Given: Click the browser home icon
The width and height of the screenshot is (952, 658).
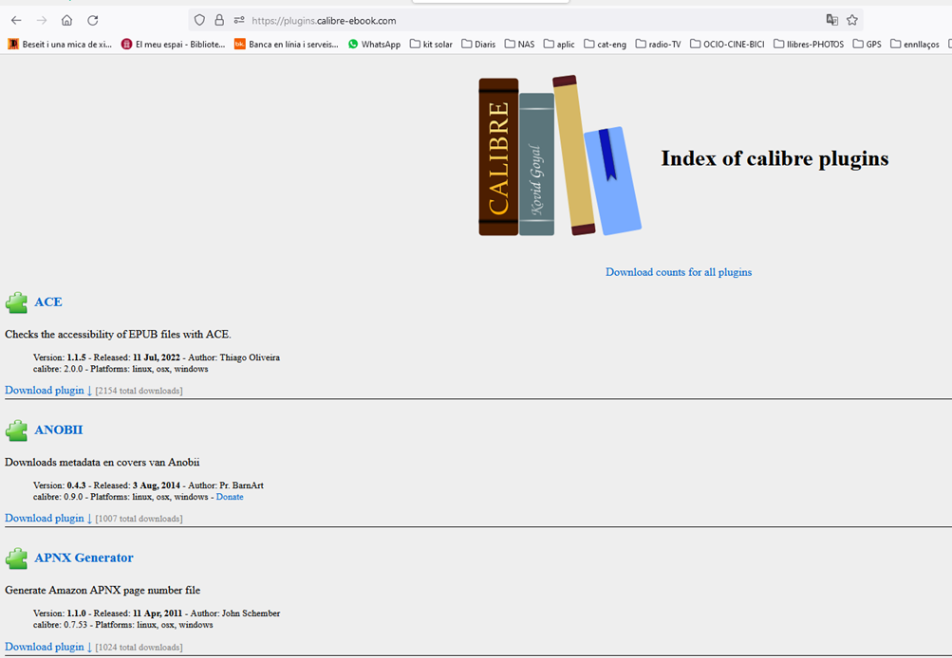Looking at the screenshot, I should click(x=66, y=20).
